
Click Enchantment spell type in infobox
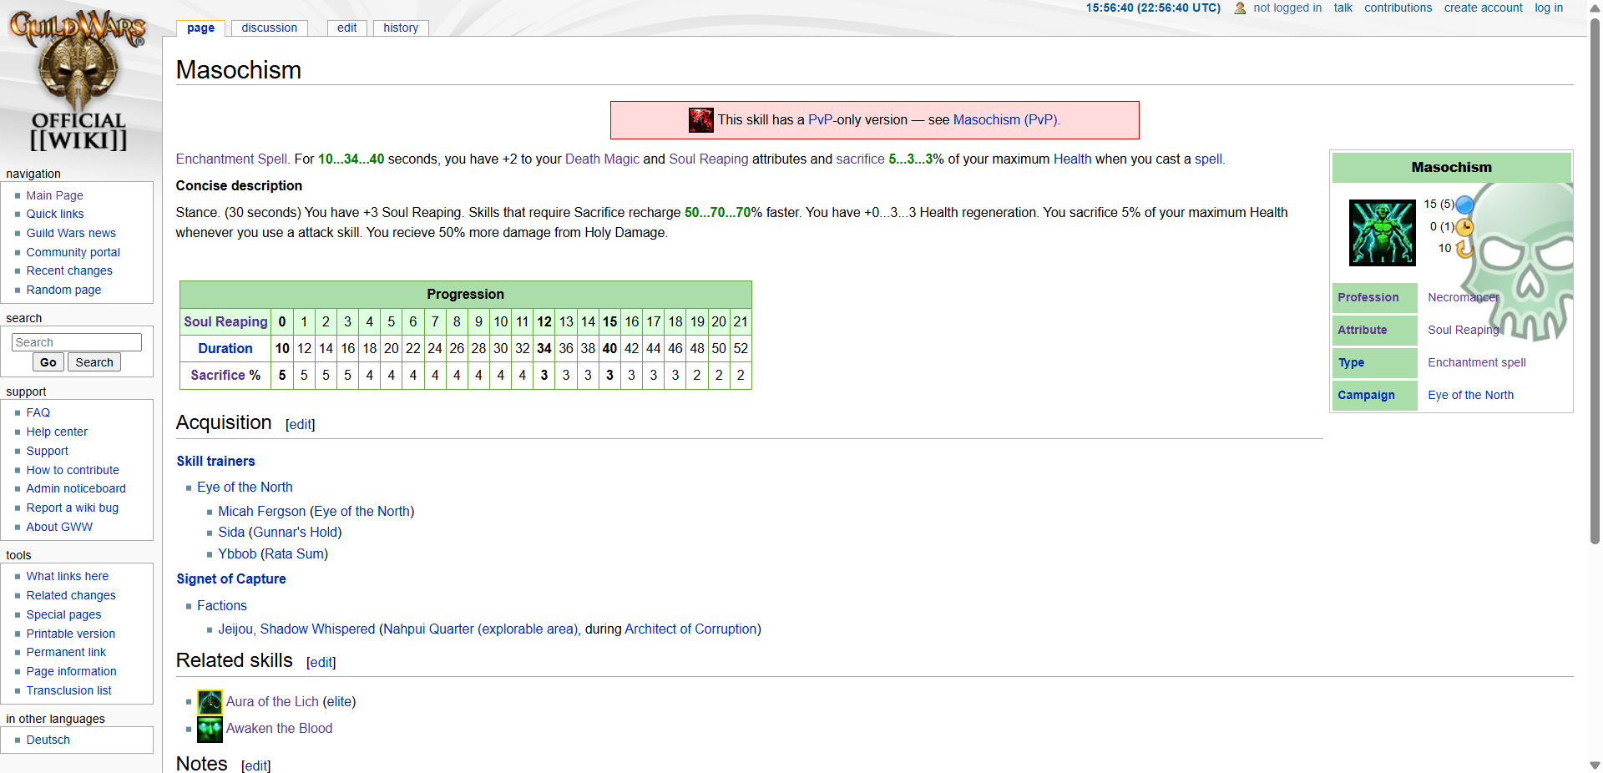1476,362
